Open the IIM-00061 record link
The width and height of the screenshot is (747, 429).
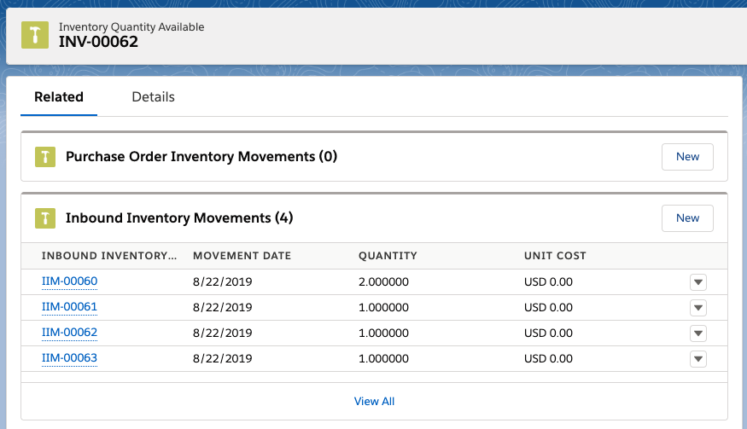[x=69, y=307]
